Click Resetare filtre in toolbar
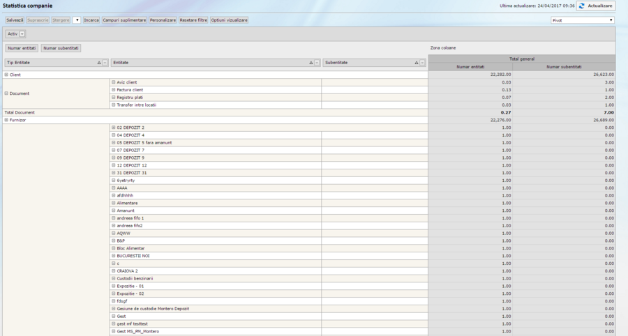Screen dimensions: 628x336 [193, 20]
